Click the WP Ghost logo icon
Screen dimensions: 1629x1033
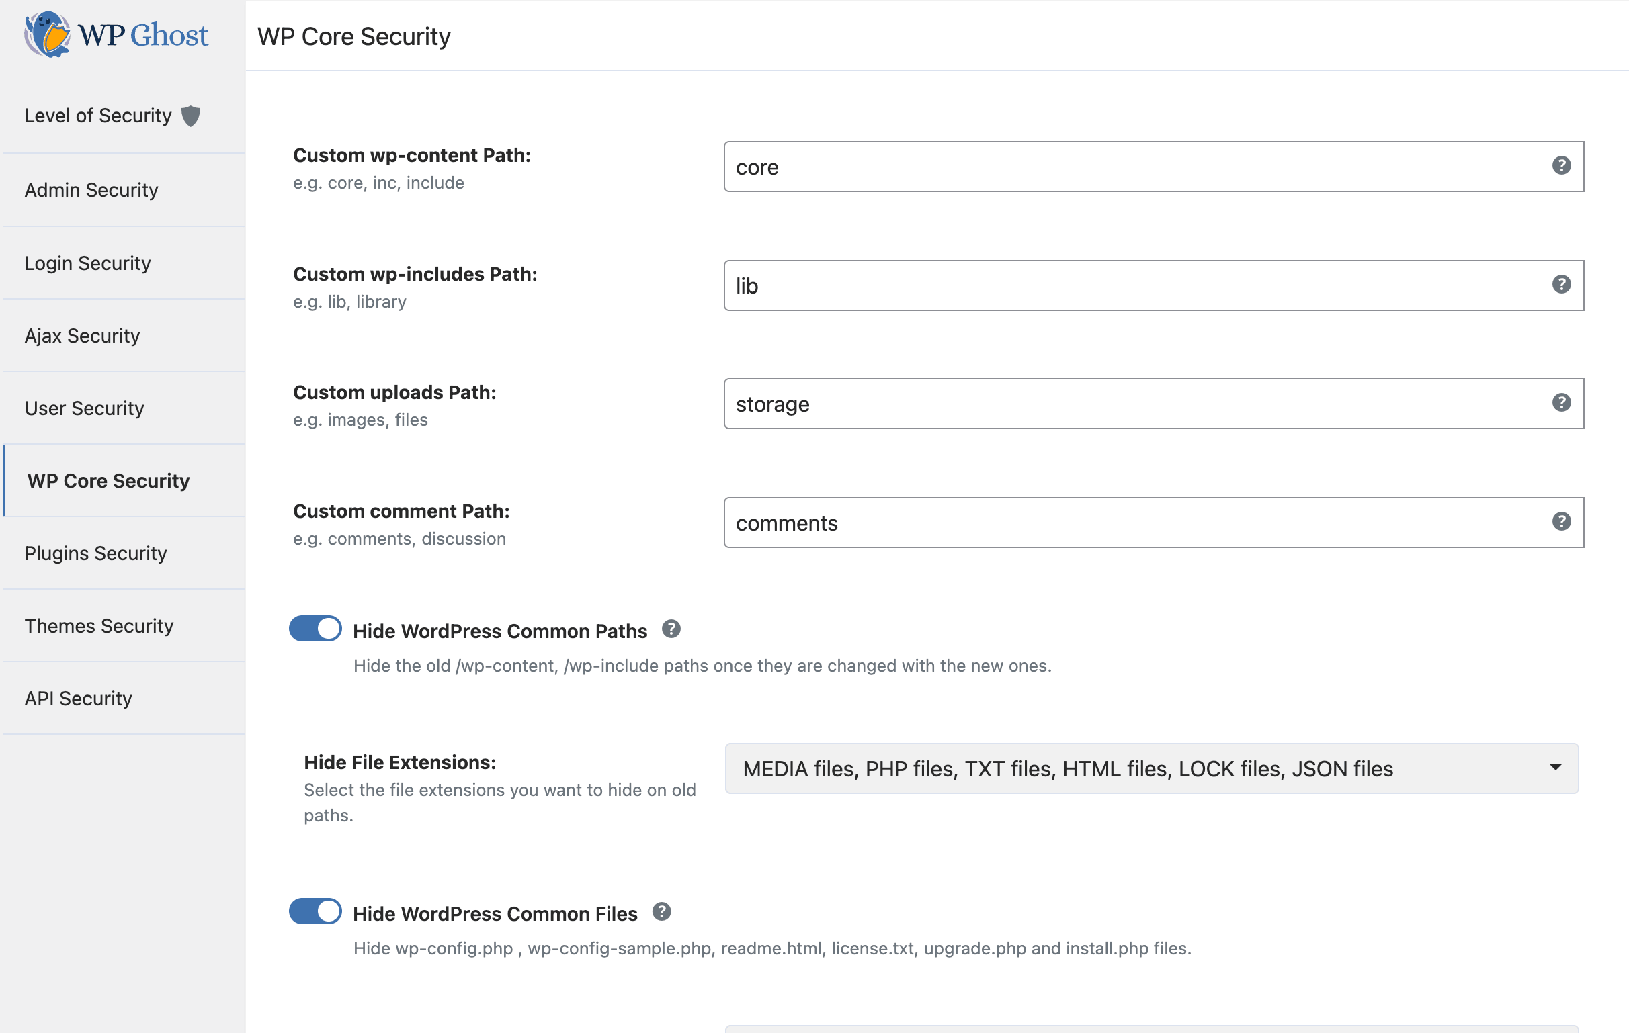click(x=47, y=34)
